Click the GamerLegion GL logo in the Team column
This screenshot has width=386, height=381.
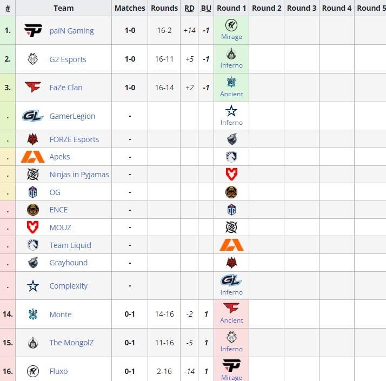(33, 116)
